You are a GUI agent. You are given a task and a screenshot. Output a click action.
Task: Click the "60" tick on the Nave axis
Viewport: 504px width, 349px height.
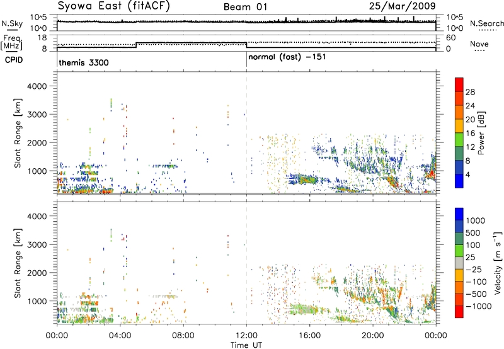point(451,38)
